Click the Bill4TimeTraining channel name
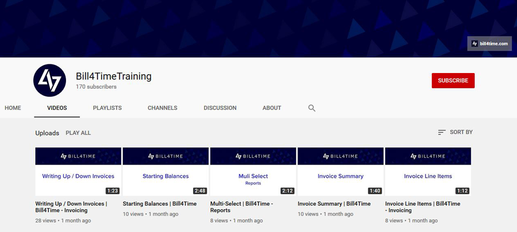517x232 pixels. 113,76
